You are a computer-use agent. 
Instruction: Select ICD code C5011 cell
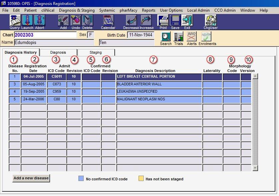[x=57, y=77]
